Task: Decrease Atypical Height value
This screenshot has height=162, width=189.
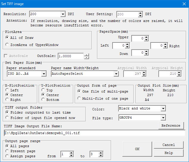Action: click(179, 75)
